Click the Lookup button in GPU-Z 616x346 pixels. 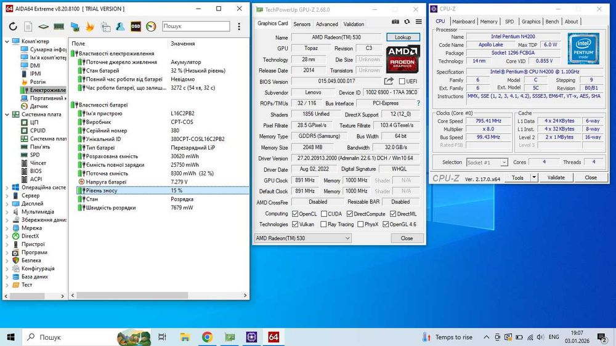click(403, 38)
